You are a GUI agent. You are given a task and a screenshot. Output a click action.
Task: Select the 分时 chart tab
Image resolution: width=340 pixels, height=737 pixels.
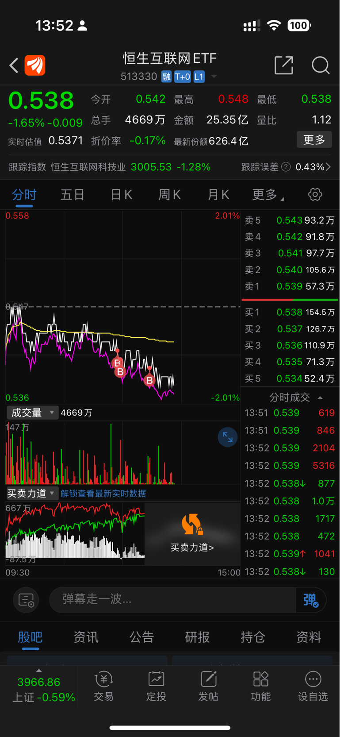(x=24, y=195)
